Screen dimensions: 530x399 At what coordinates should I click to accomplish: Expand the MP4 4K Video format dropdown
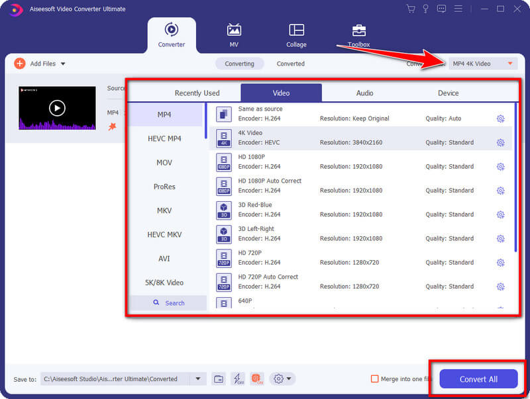click(509, 64)
